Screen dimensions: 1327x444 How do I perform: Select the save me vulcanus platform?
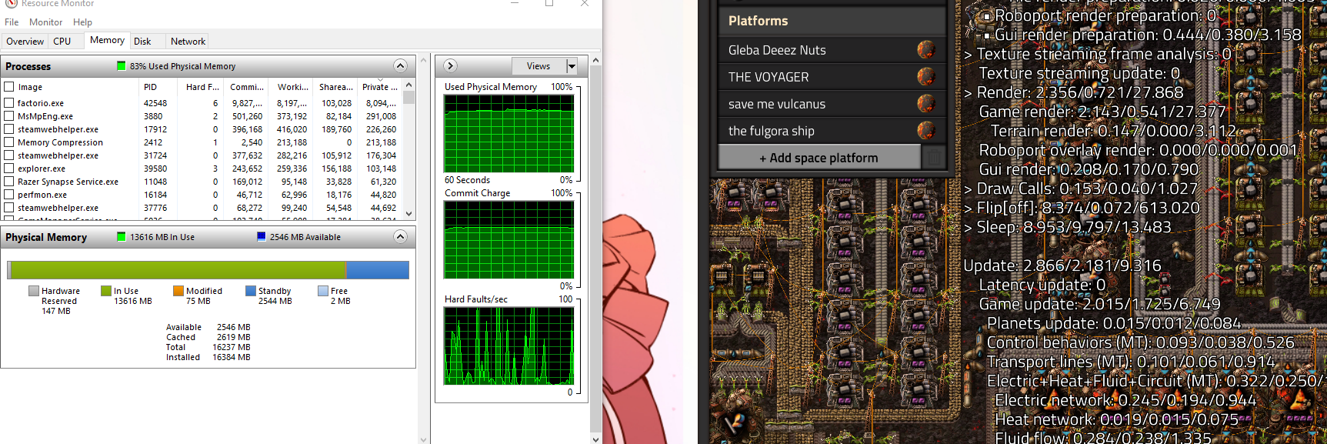pos(831,104)
